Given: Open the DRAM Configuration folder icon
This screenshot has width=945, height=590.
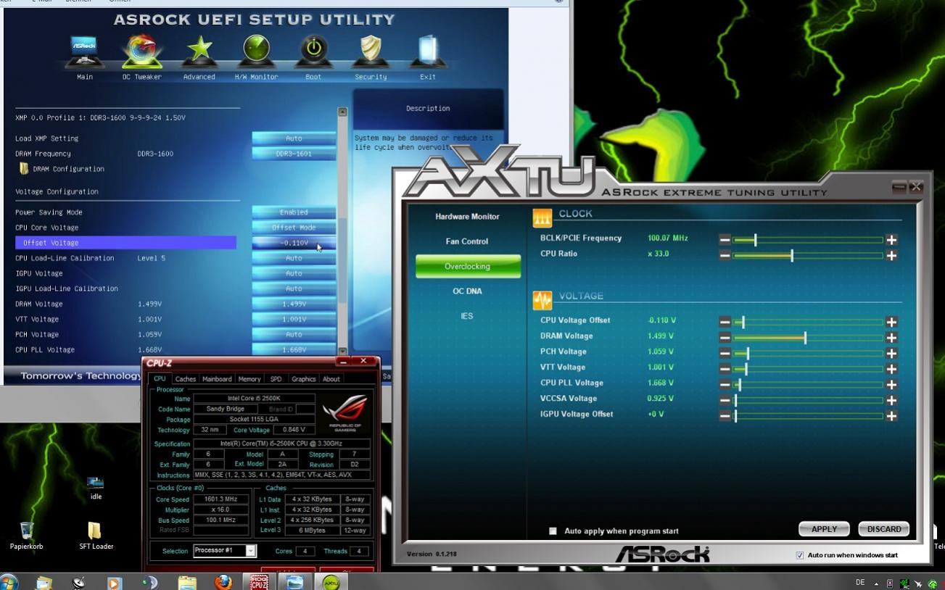Looking at the screenshot, I should click(24, 169).
